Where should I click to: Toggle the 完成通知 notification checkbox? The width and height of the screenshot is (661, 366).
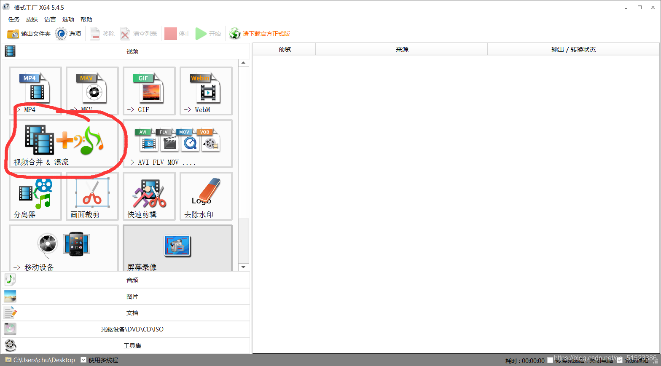(x=619, y=360)
